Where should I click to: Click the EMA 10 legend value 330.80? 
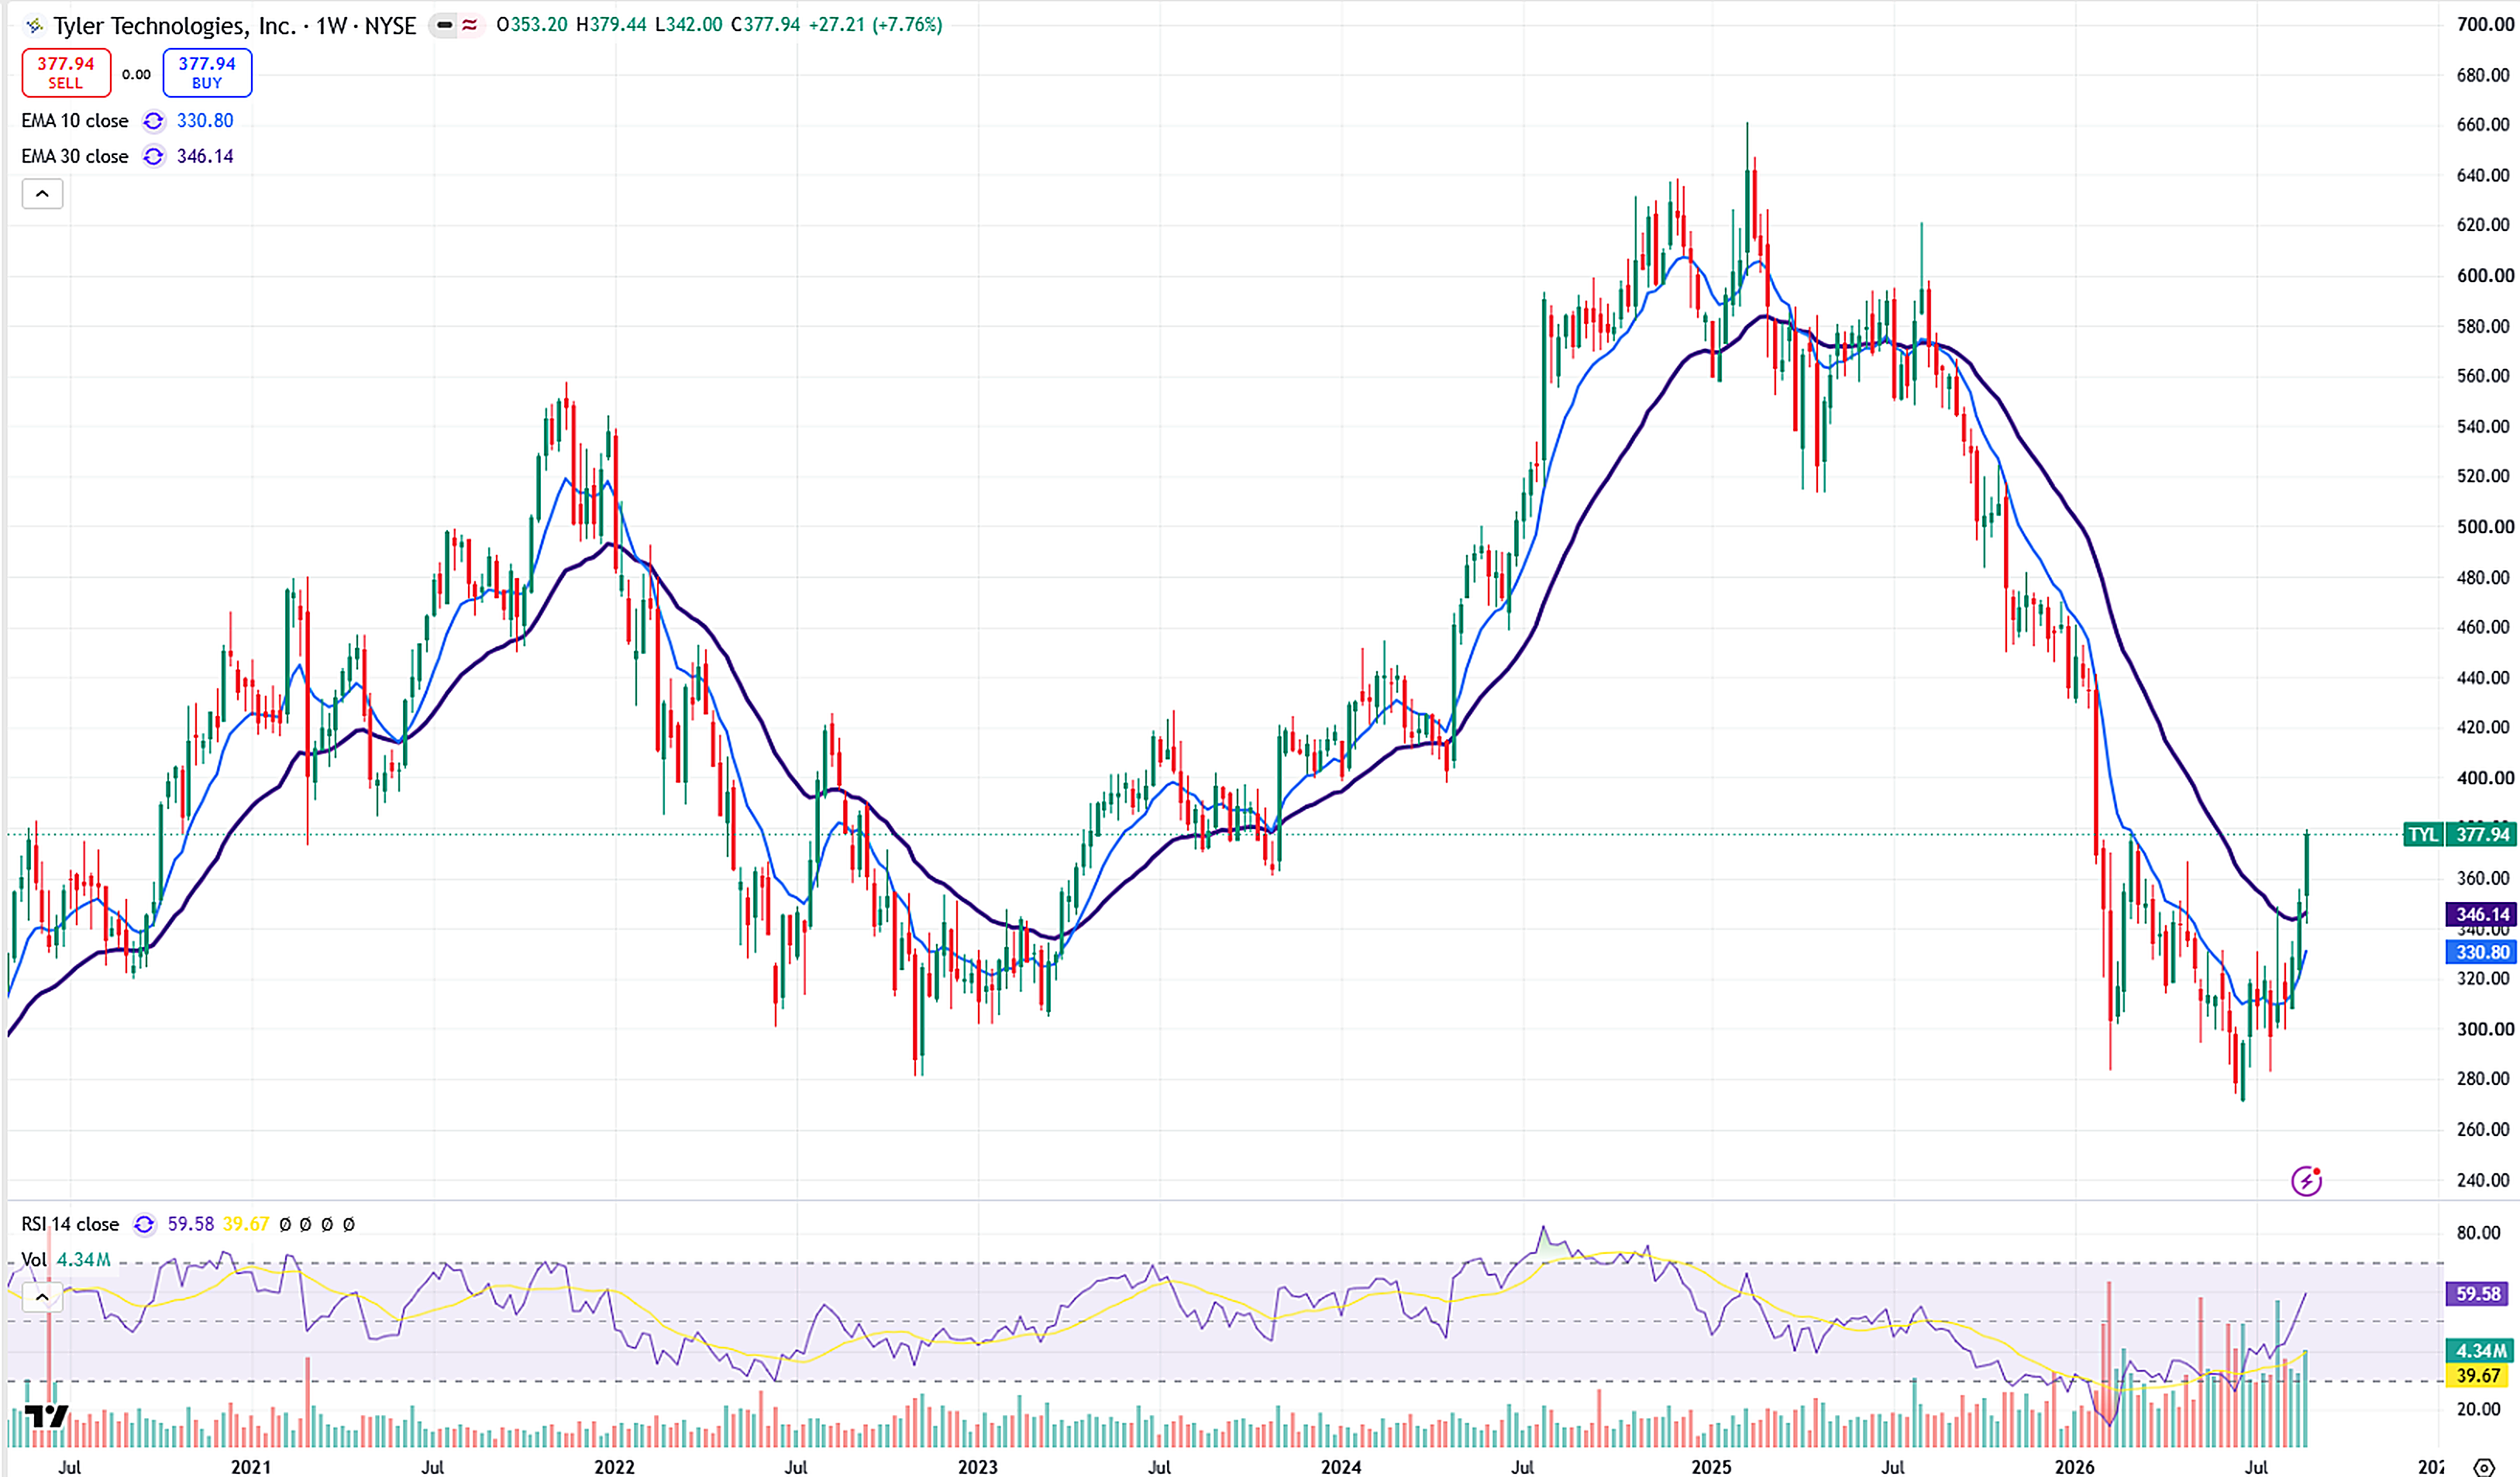(x=205, y=121)
